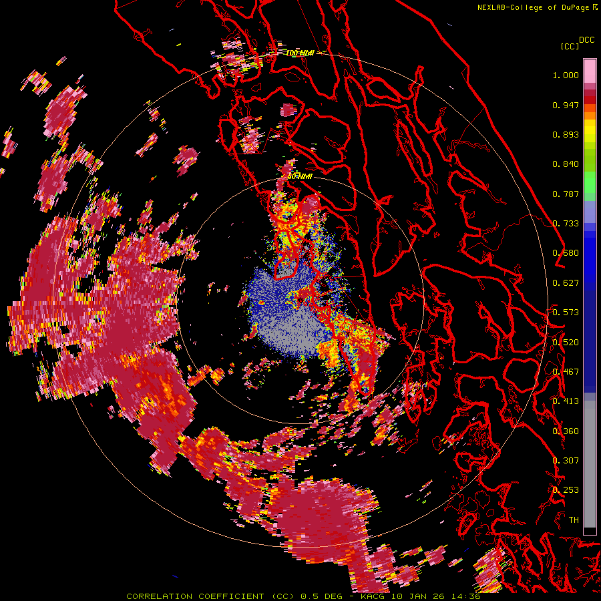The height and width of the screenshot is (601, 601).
Task: Click the TH threshold label
Action: 574,520
